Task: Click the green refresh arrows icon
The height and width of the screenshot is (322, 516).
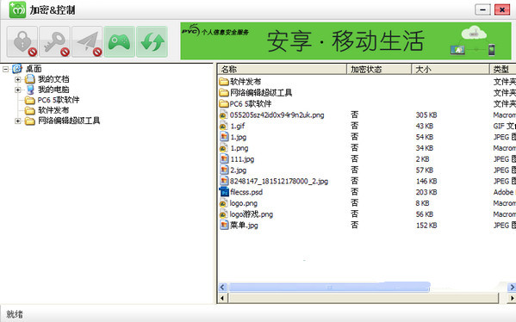Action: point(152,42)
